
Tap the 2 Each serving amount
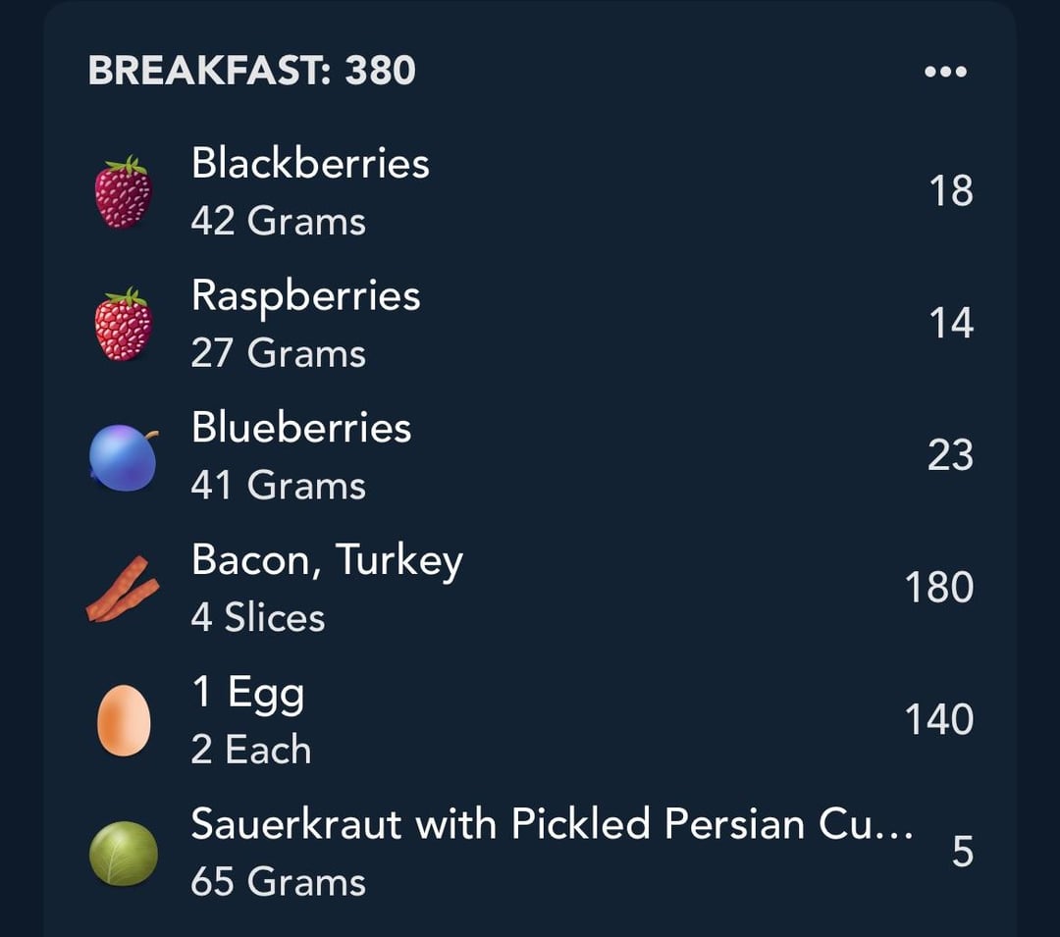pos(251,750)
